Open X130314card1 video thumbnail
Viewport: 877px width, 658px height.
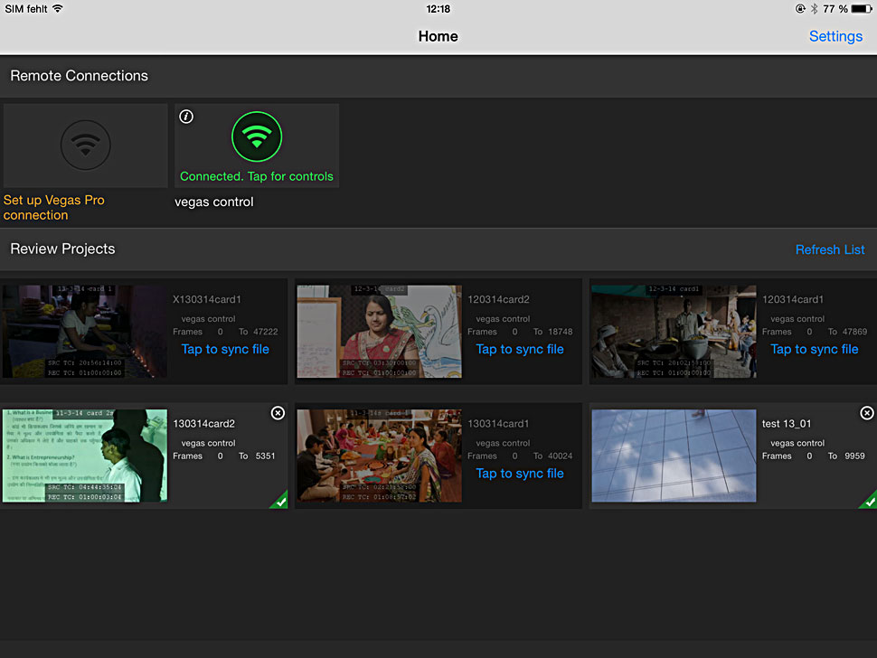tap(84, 331)
